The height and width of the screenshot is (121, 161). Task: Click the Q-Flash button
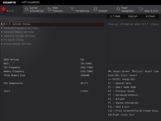151,16
